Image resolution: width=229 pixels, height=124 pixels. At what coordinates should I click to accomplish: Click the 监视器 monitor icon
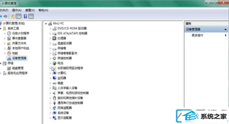54,78
